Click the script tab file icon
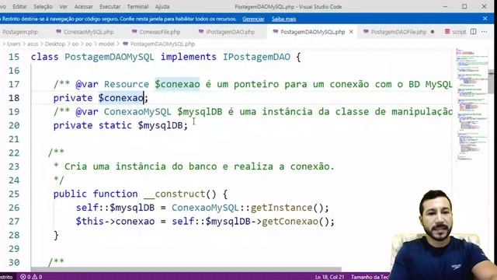This screenshot has height=280, width=497. pyautogui.click(x=447, y=32)
